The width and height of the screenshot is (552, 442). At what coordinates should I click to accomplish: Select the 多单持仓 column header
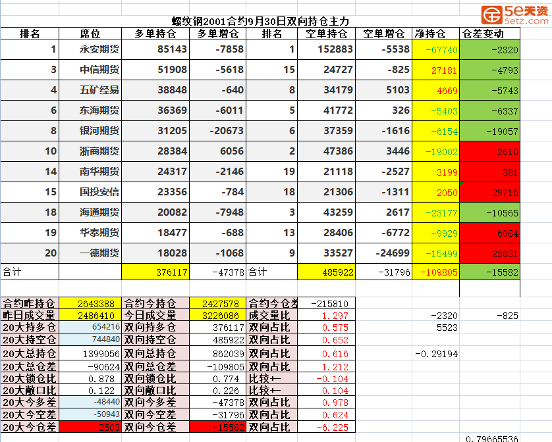[x=155, y=34]
